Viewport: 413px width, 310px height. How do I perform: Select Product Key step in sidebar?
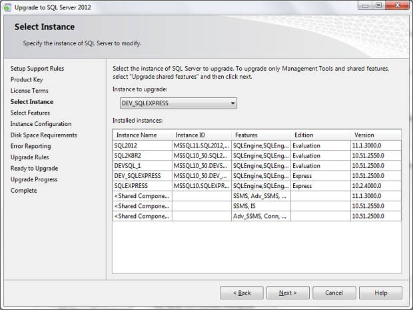click(x=27, y=79)
